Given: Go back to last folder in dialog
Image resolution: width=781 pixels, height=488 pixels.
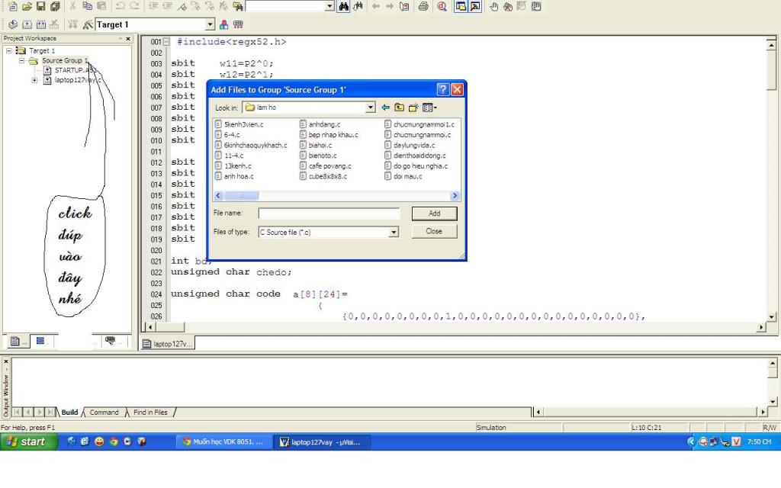Looking at the screenshot, I should [385, 108].
